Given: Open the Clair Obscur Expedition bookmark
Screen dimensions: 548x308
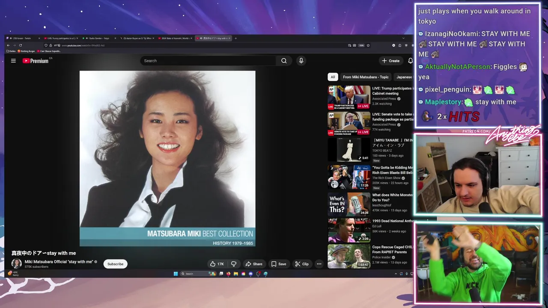Looking at the screenshot, I should pyautogui.click(x=49, y=51).
